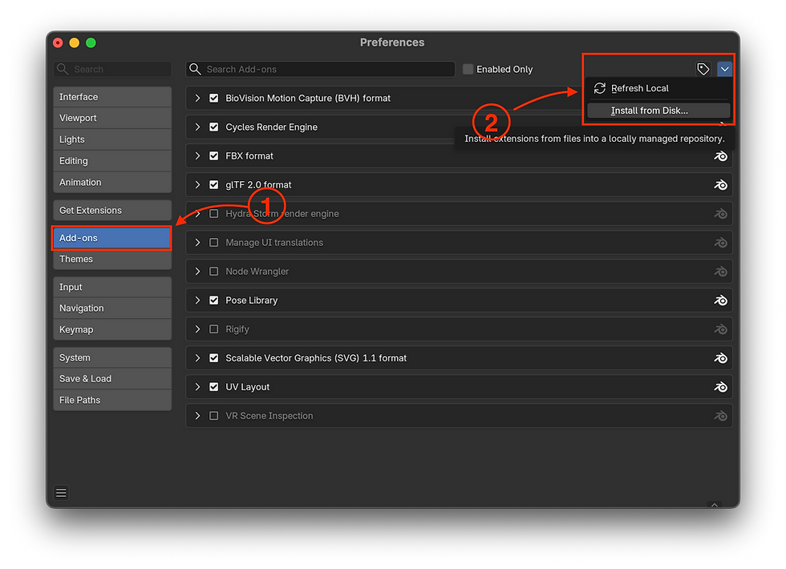Disable the BioVision Motion Capture add-on checkbox
Screen dimensions: 786x569
(214, 98)
